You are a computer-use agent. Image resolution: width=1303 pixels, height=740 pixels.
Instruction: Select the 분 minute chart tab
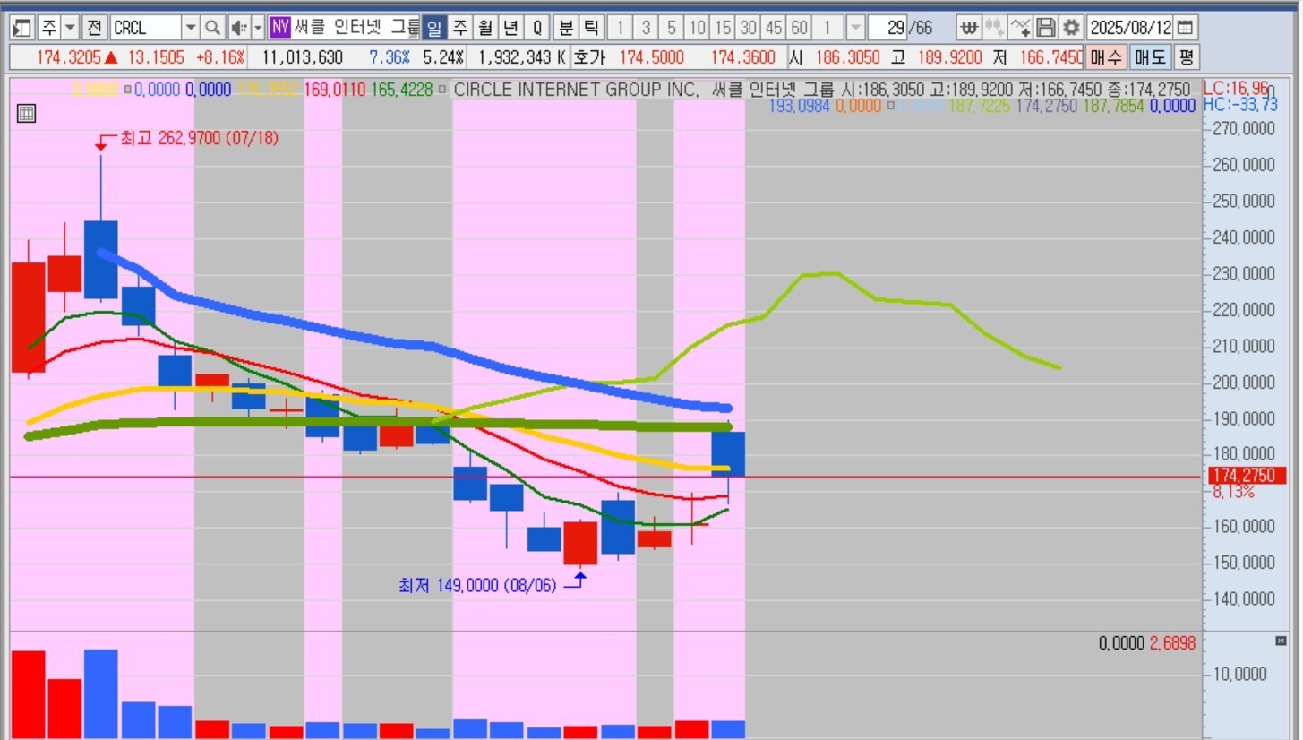[x=565, y=28]
